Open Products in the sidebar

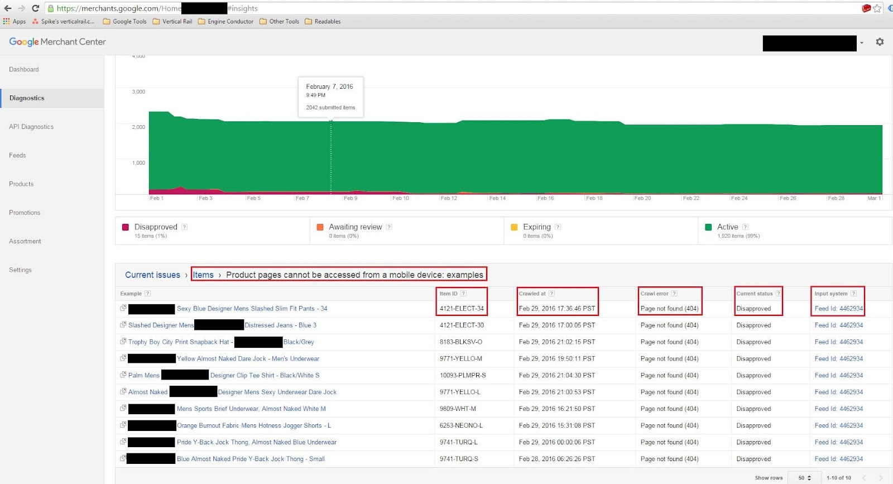pos(21,184)
